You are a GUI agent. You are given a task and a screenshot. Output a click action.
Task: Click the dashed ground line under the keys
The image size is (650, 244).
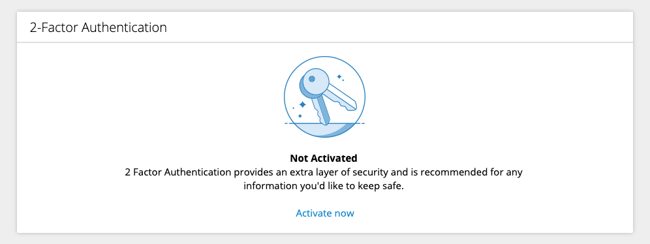click(x=324, y=123)
